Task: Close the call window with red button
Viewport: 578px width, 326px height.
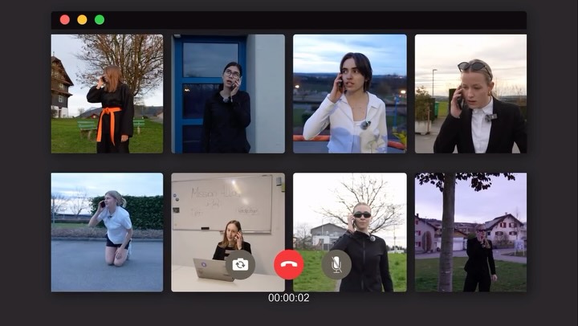Action: pyautogui.click(x=65, y=19)
